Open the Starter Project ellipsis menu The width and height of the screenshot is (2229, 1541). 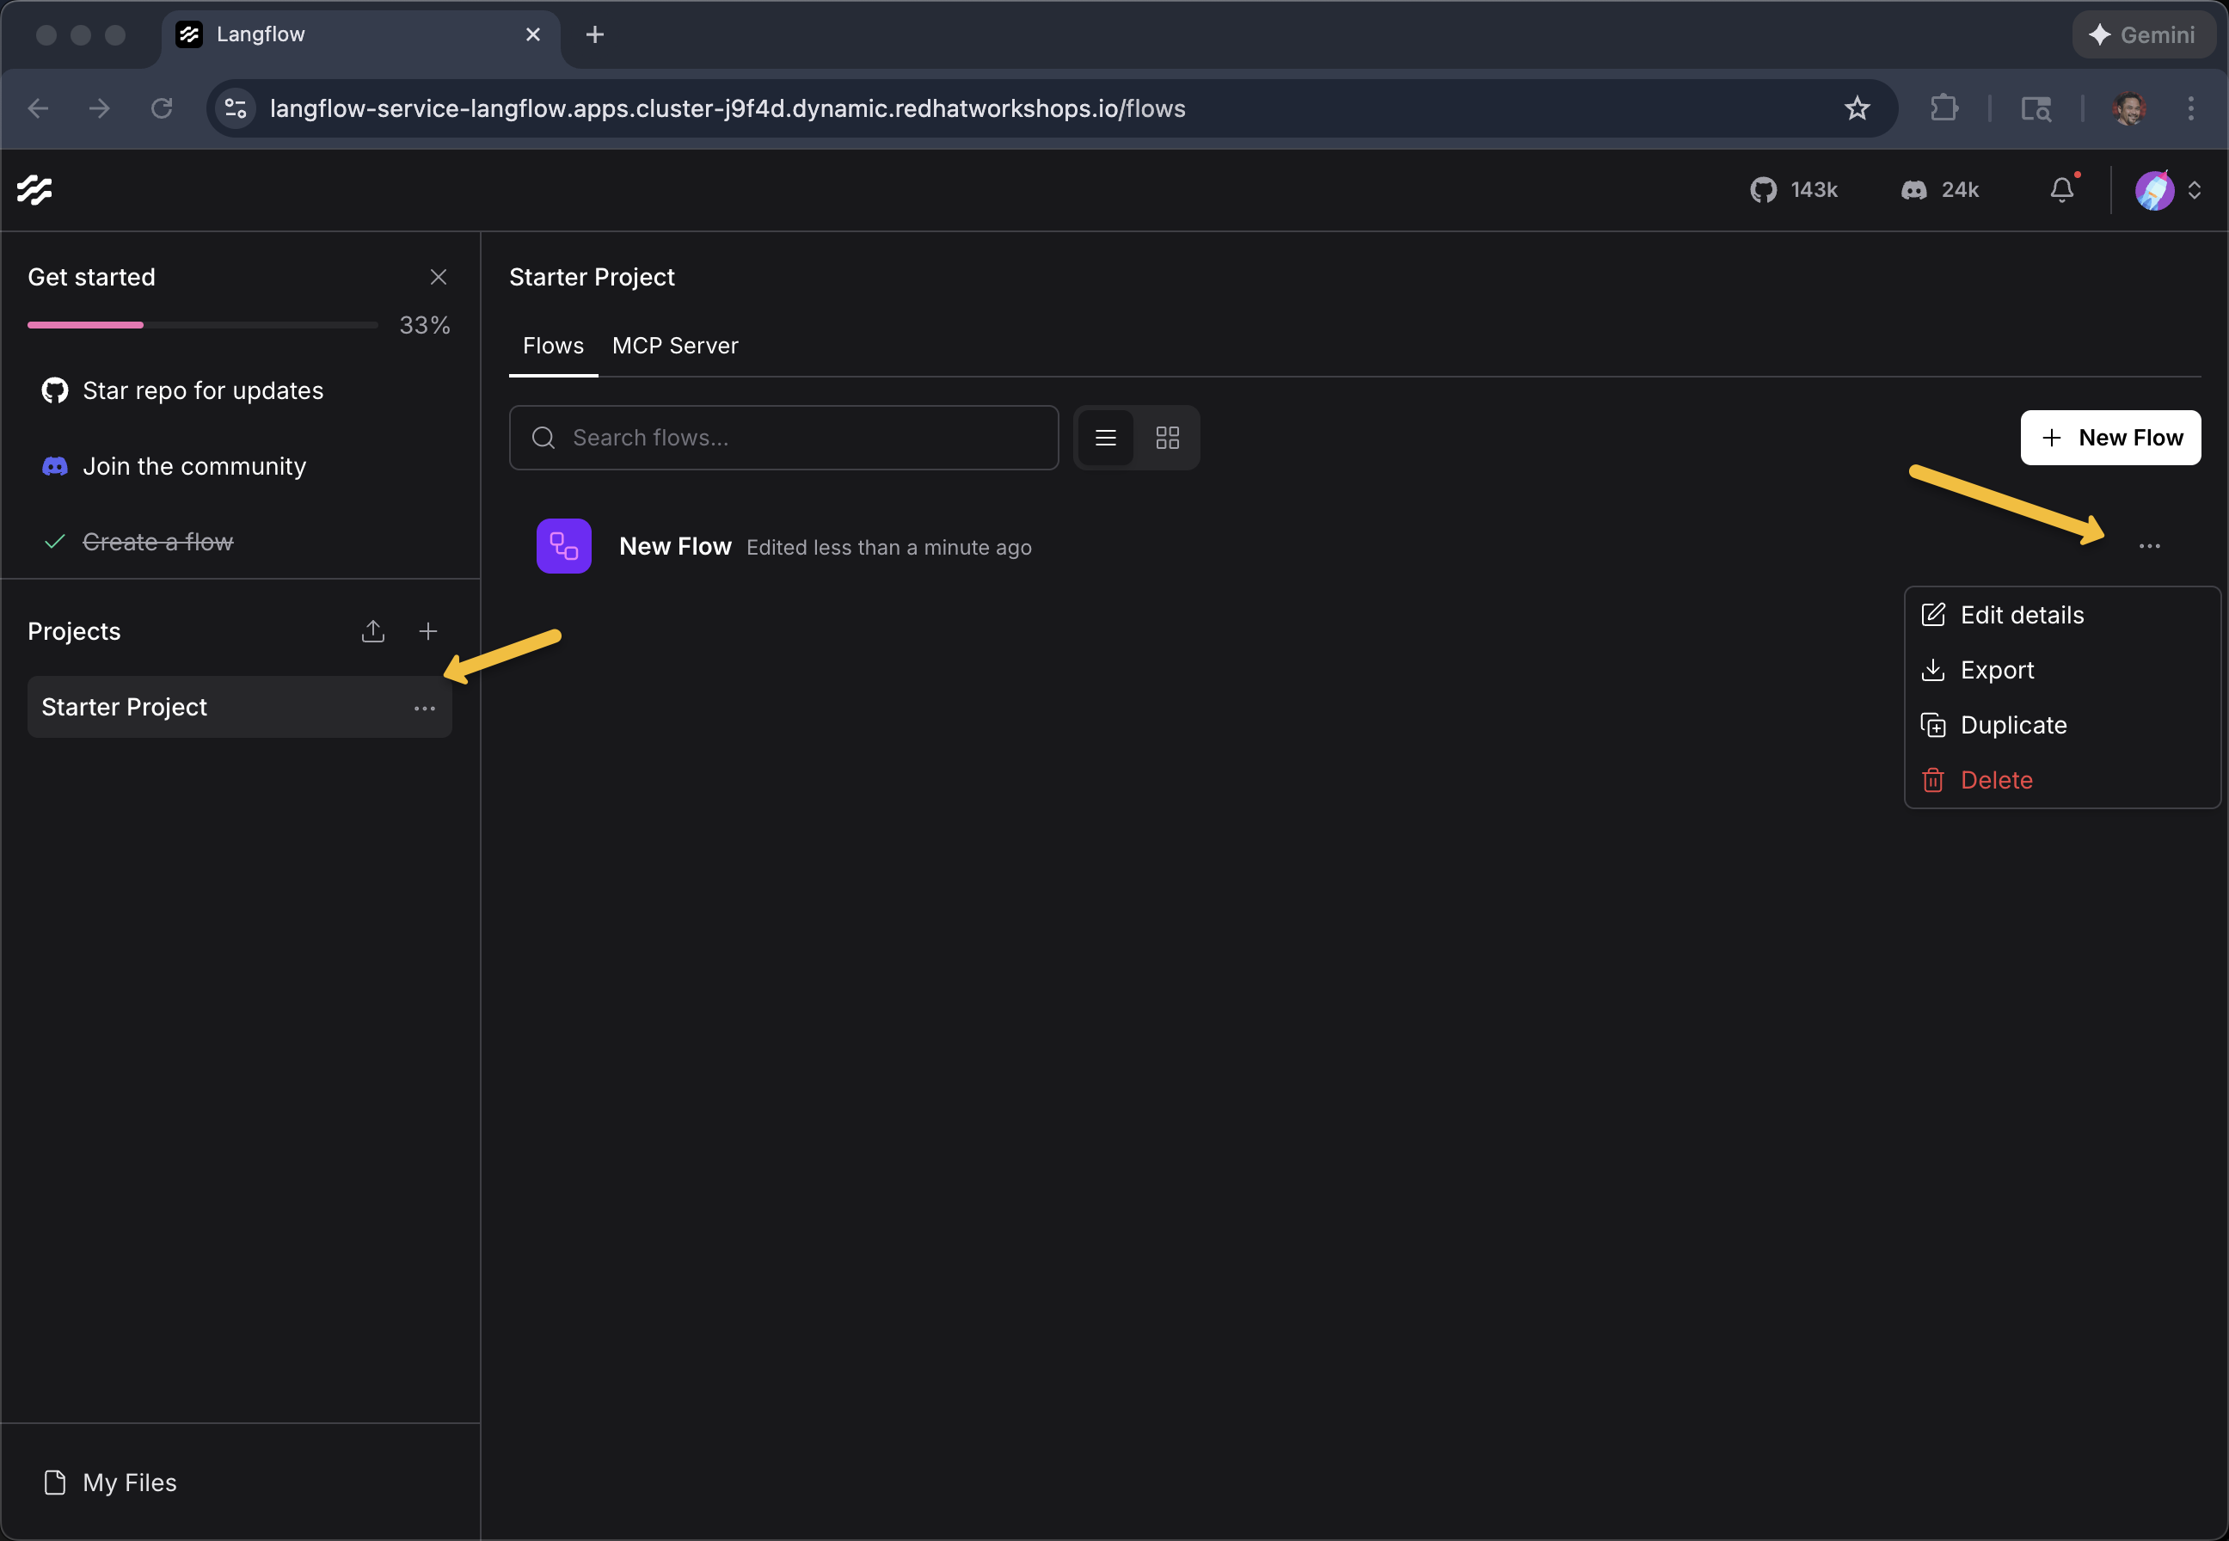pyautogui.click(x=425, y=708)
